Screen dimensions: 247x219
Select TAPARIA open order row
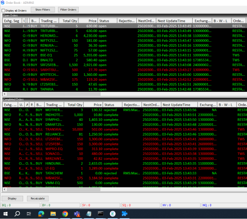pos(125,89)
